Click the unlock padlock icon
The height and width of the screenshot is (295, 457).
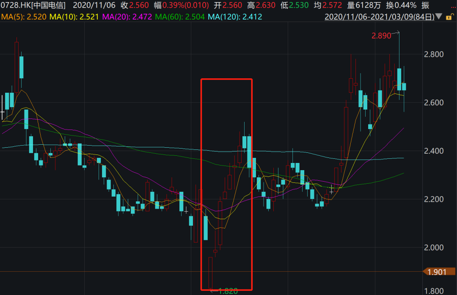(x=449, y=17)
